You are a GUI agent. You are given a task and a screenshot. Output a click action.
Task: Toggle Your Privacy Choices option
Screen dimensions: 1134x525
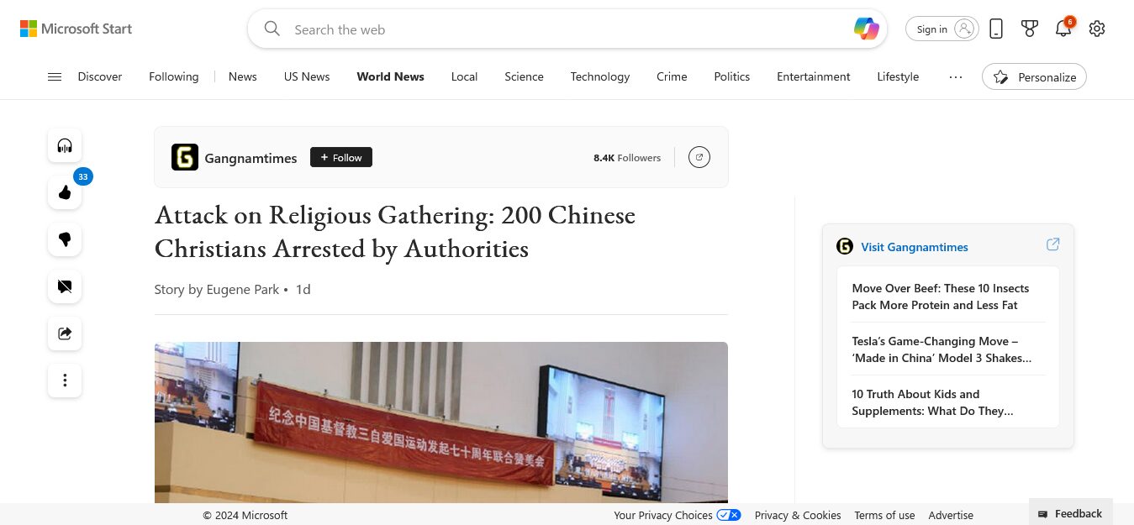point(678,515)
